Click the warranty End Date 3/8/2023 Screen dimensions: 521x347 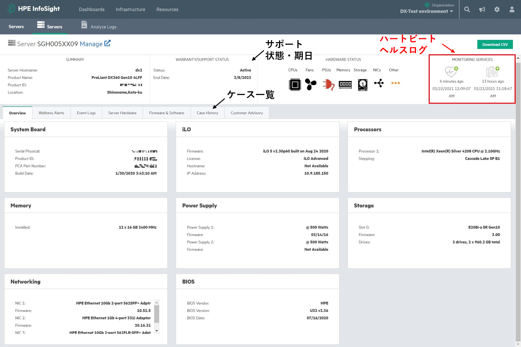[242, 78]
